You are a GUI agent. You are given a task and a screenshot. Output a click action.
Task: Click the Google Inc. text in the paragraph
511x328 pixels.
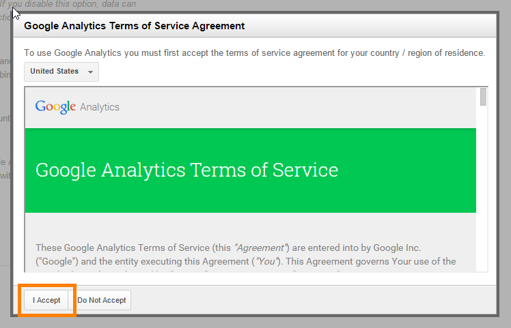pos(397,248)
